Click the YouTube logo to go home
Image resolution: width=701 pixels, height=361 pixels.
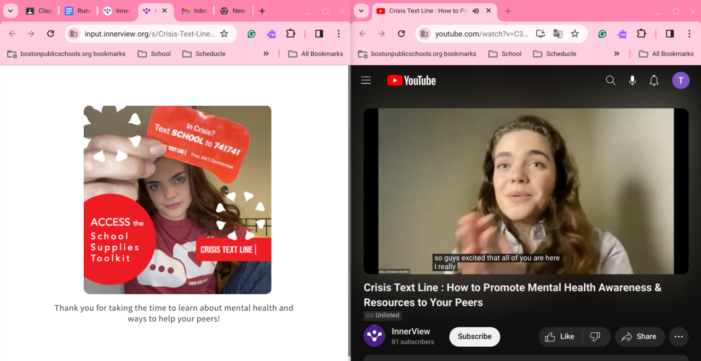pos(411,81)
